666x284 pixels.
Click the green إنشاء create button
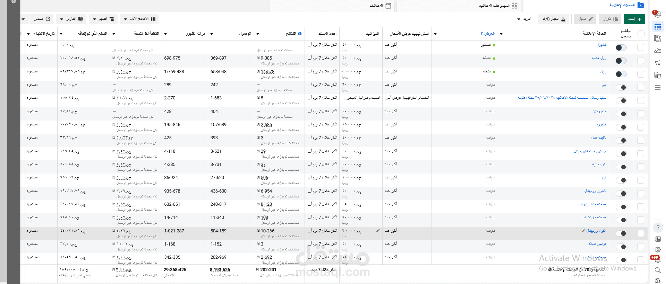click(634, 19)
